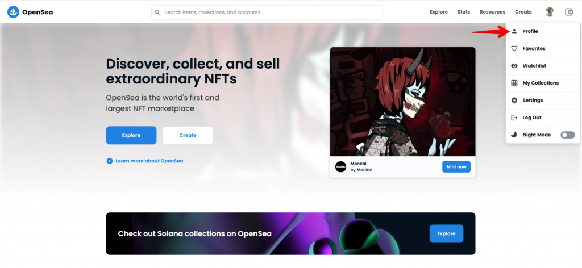The height and width of the screenshot is (268, 582).
Task: Click the Monkai round collection logo
Action: click(341, 167)
